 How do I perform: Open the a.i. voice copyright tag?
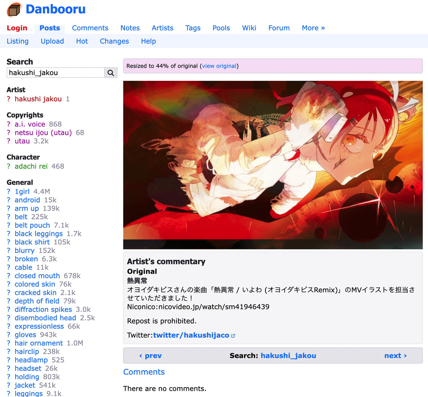pos(30,124)
